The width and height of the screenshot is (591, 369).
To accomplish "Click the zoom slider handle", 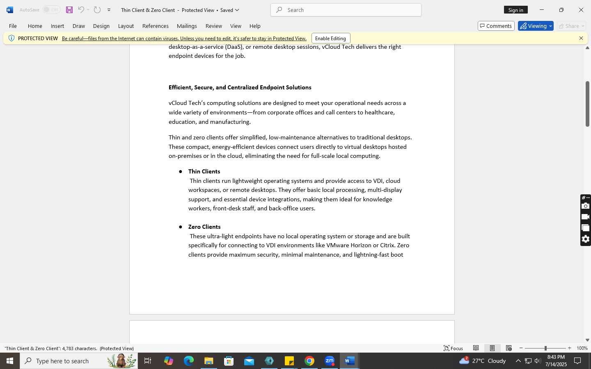I will 545,348.
